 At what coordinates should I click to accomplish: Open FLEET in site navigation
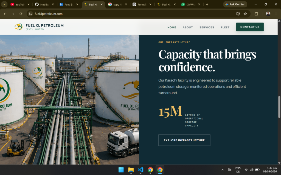click(x=225, y=27)
